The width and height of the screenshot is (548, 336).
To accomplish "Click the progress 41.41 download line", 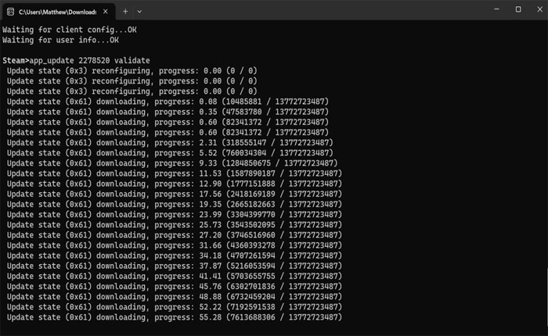I will click(172, 276).
